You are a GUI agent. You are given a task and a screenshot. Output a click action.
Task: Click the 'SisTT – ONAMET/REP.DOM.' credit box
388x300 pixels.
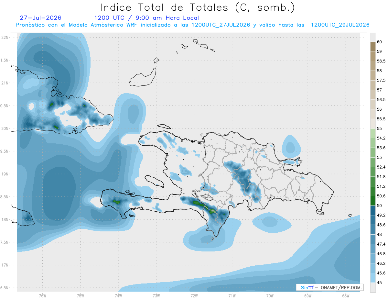point(330,287)
